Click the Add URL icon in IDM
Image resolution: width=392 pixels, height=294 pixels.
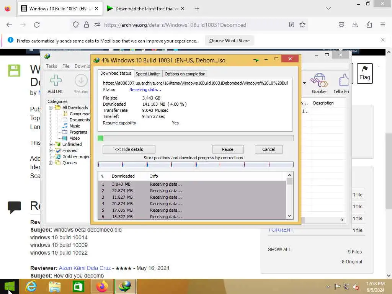click(x=56, y=80)
